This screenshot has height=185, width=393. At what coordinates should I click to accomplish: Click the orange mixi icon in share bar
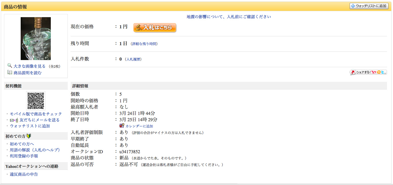[x=379, y=72]
